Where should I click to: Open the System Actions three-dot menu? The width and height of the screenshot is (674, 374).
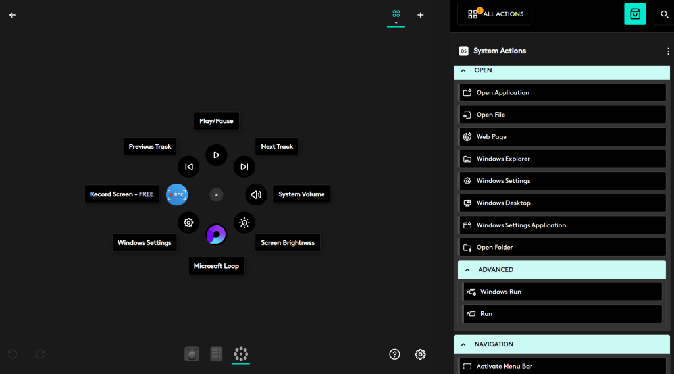(668, 51)
